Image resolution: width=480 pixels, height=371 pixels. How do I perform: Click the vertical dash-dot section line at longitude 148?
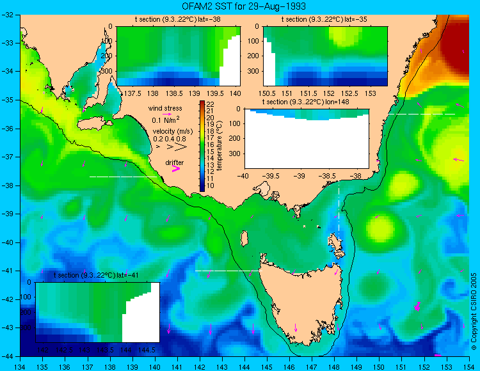pyautogui.click(x=339, y=211)
